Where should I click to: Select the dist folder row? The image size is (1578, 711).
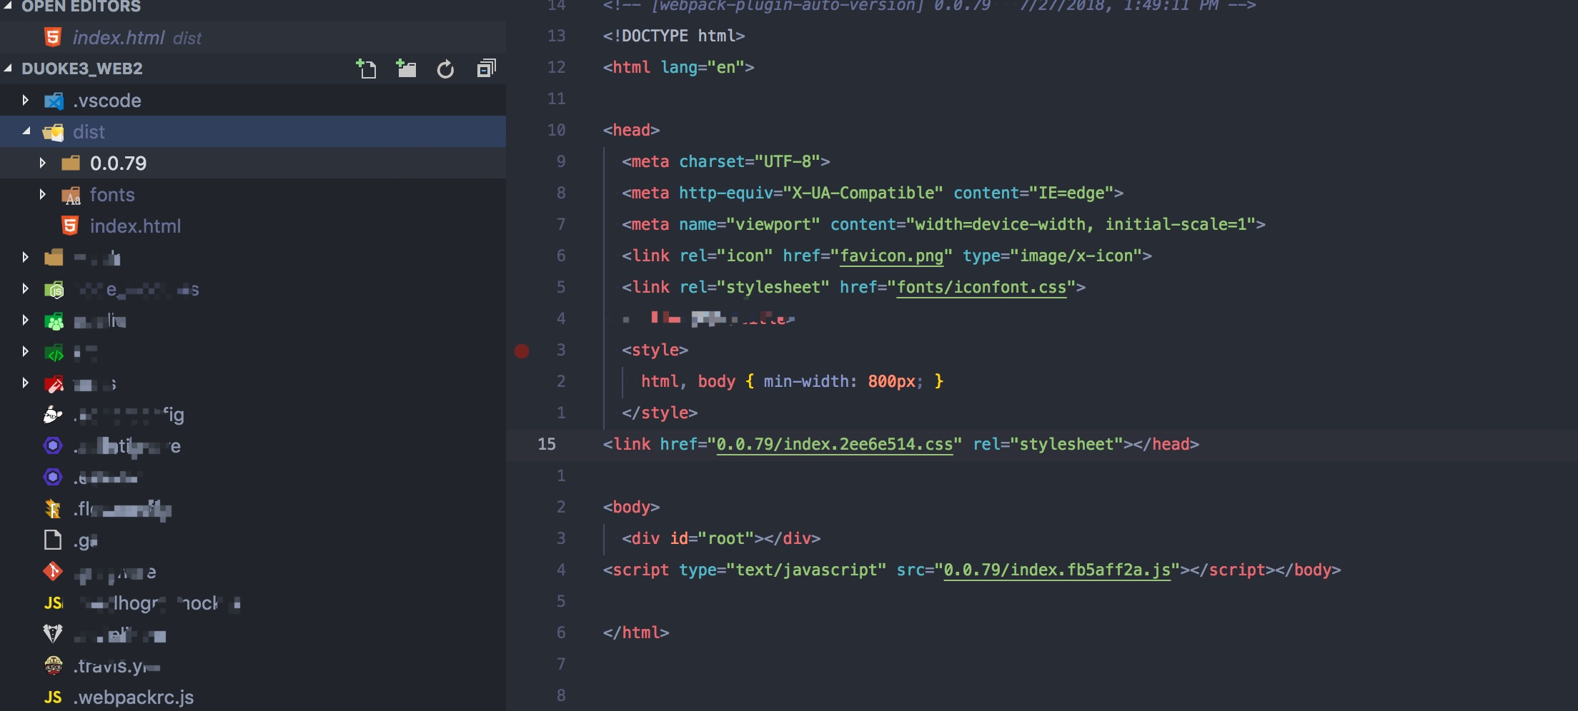tap(253, 131)
